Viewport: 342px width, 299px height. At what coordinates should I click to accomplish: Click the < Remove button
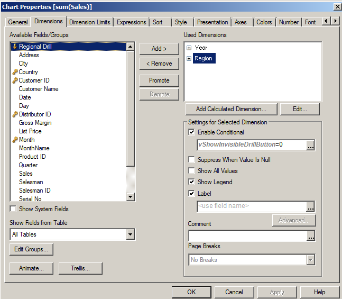[x=159, y=64]
